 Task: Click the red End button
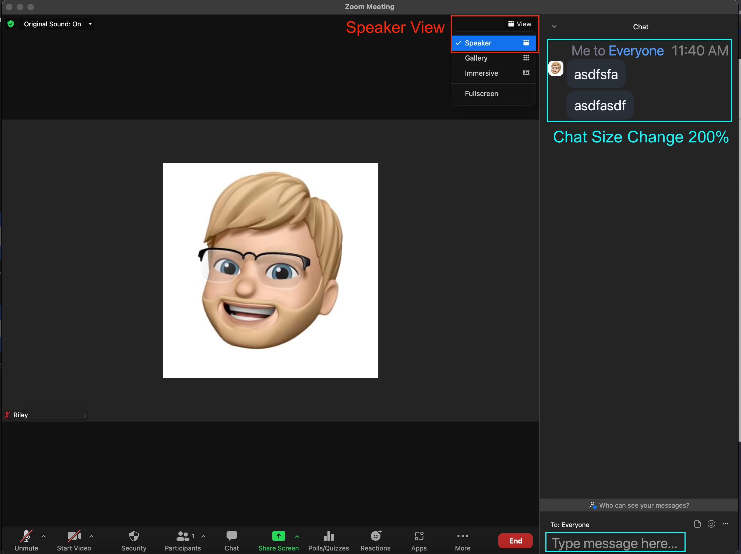tap(515, 541)
